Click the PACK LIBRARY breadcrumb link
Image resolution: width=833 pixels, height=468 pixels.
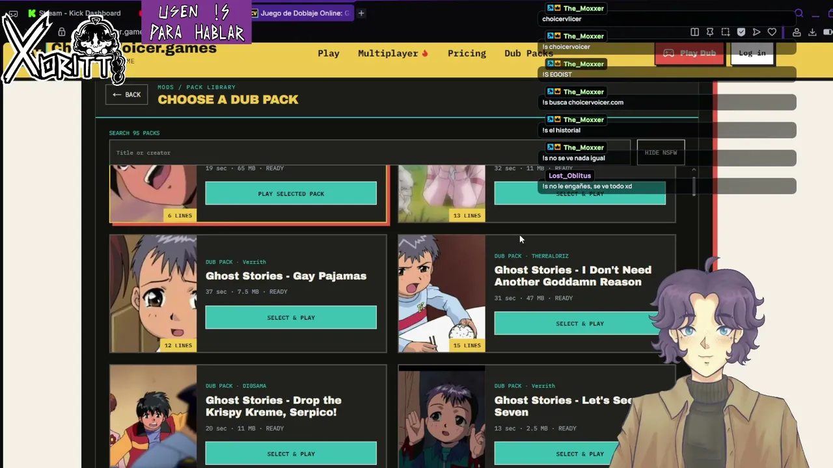[x=211, y=87]
